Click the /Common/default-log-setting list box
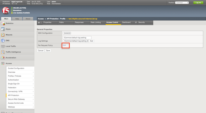 (77, 38)
